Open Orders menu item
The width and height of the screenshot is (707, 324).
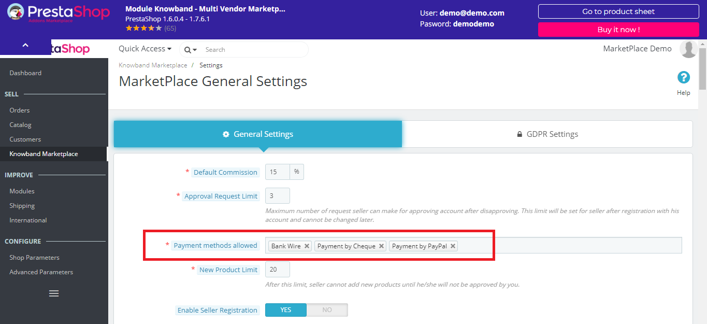click(20, 110)
